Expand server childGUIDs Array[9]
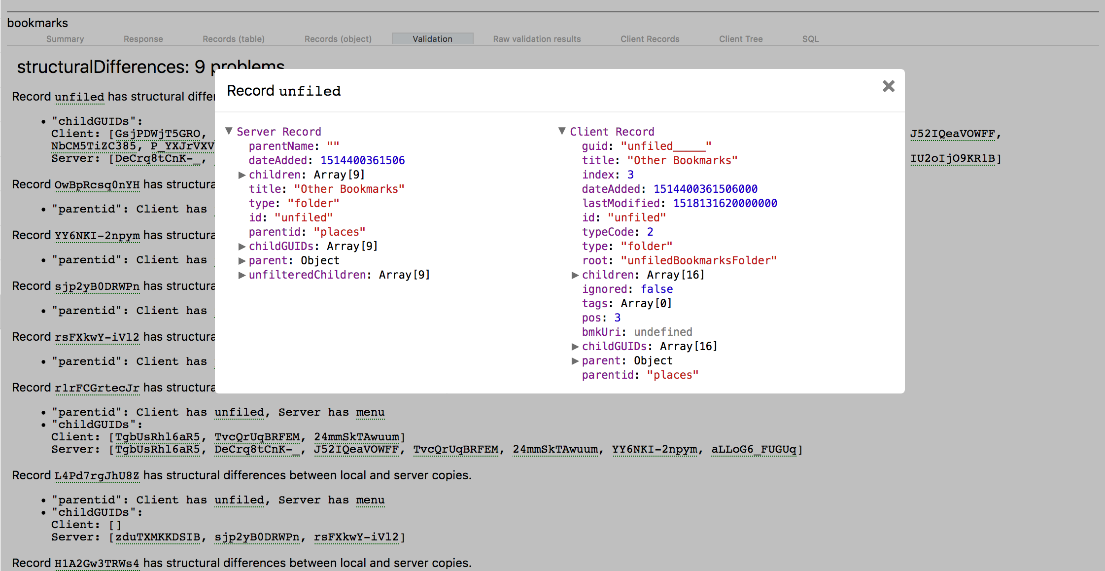The width and height of the screenshot is (1105, 571). 242,247
